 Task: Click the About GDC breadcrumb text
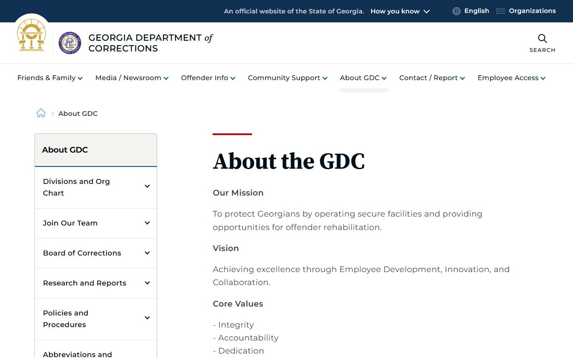78,114
